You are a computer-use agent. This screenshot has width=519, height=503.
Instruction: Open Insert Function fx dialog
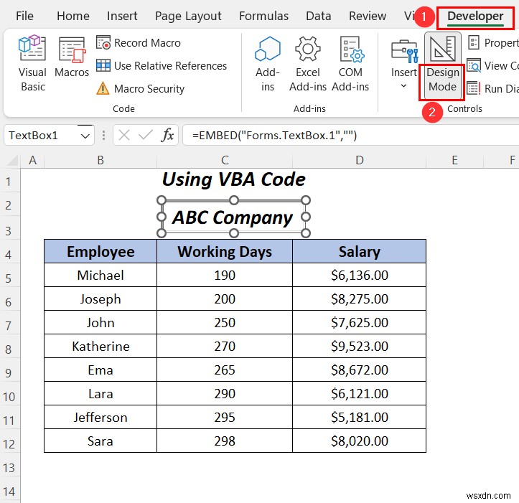(167, 136)
